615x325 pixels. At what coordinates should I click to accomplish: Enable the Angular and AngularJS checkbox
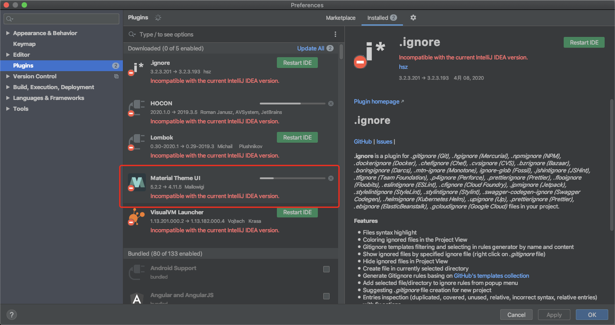point(326,296)
